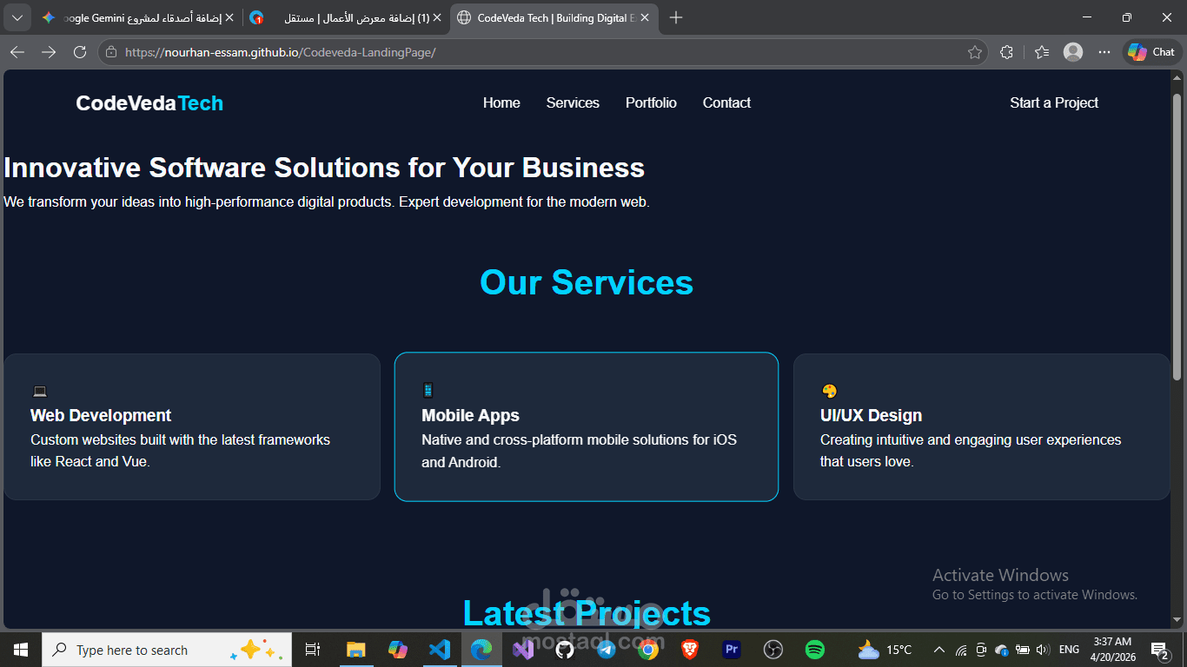Image resolution: width=1187 pixels, height=667 pixels.
Task: Click the Mobile Apps card title
Action: click(470, 415)
